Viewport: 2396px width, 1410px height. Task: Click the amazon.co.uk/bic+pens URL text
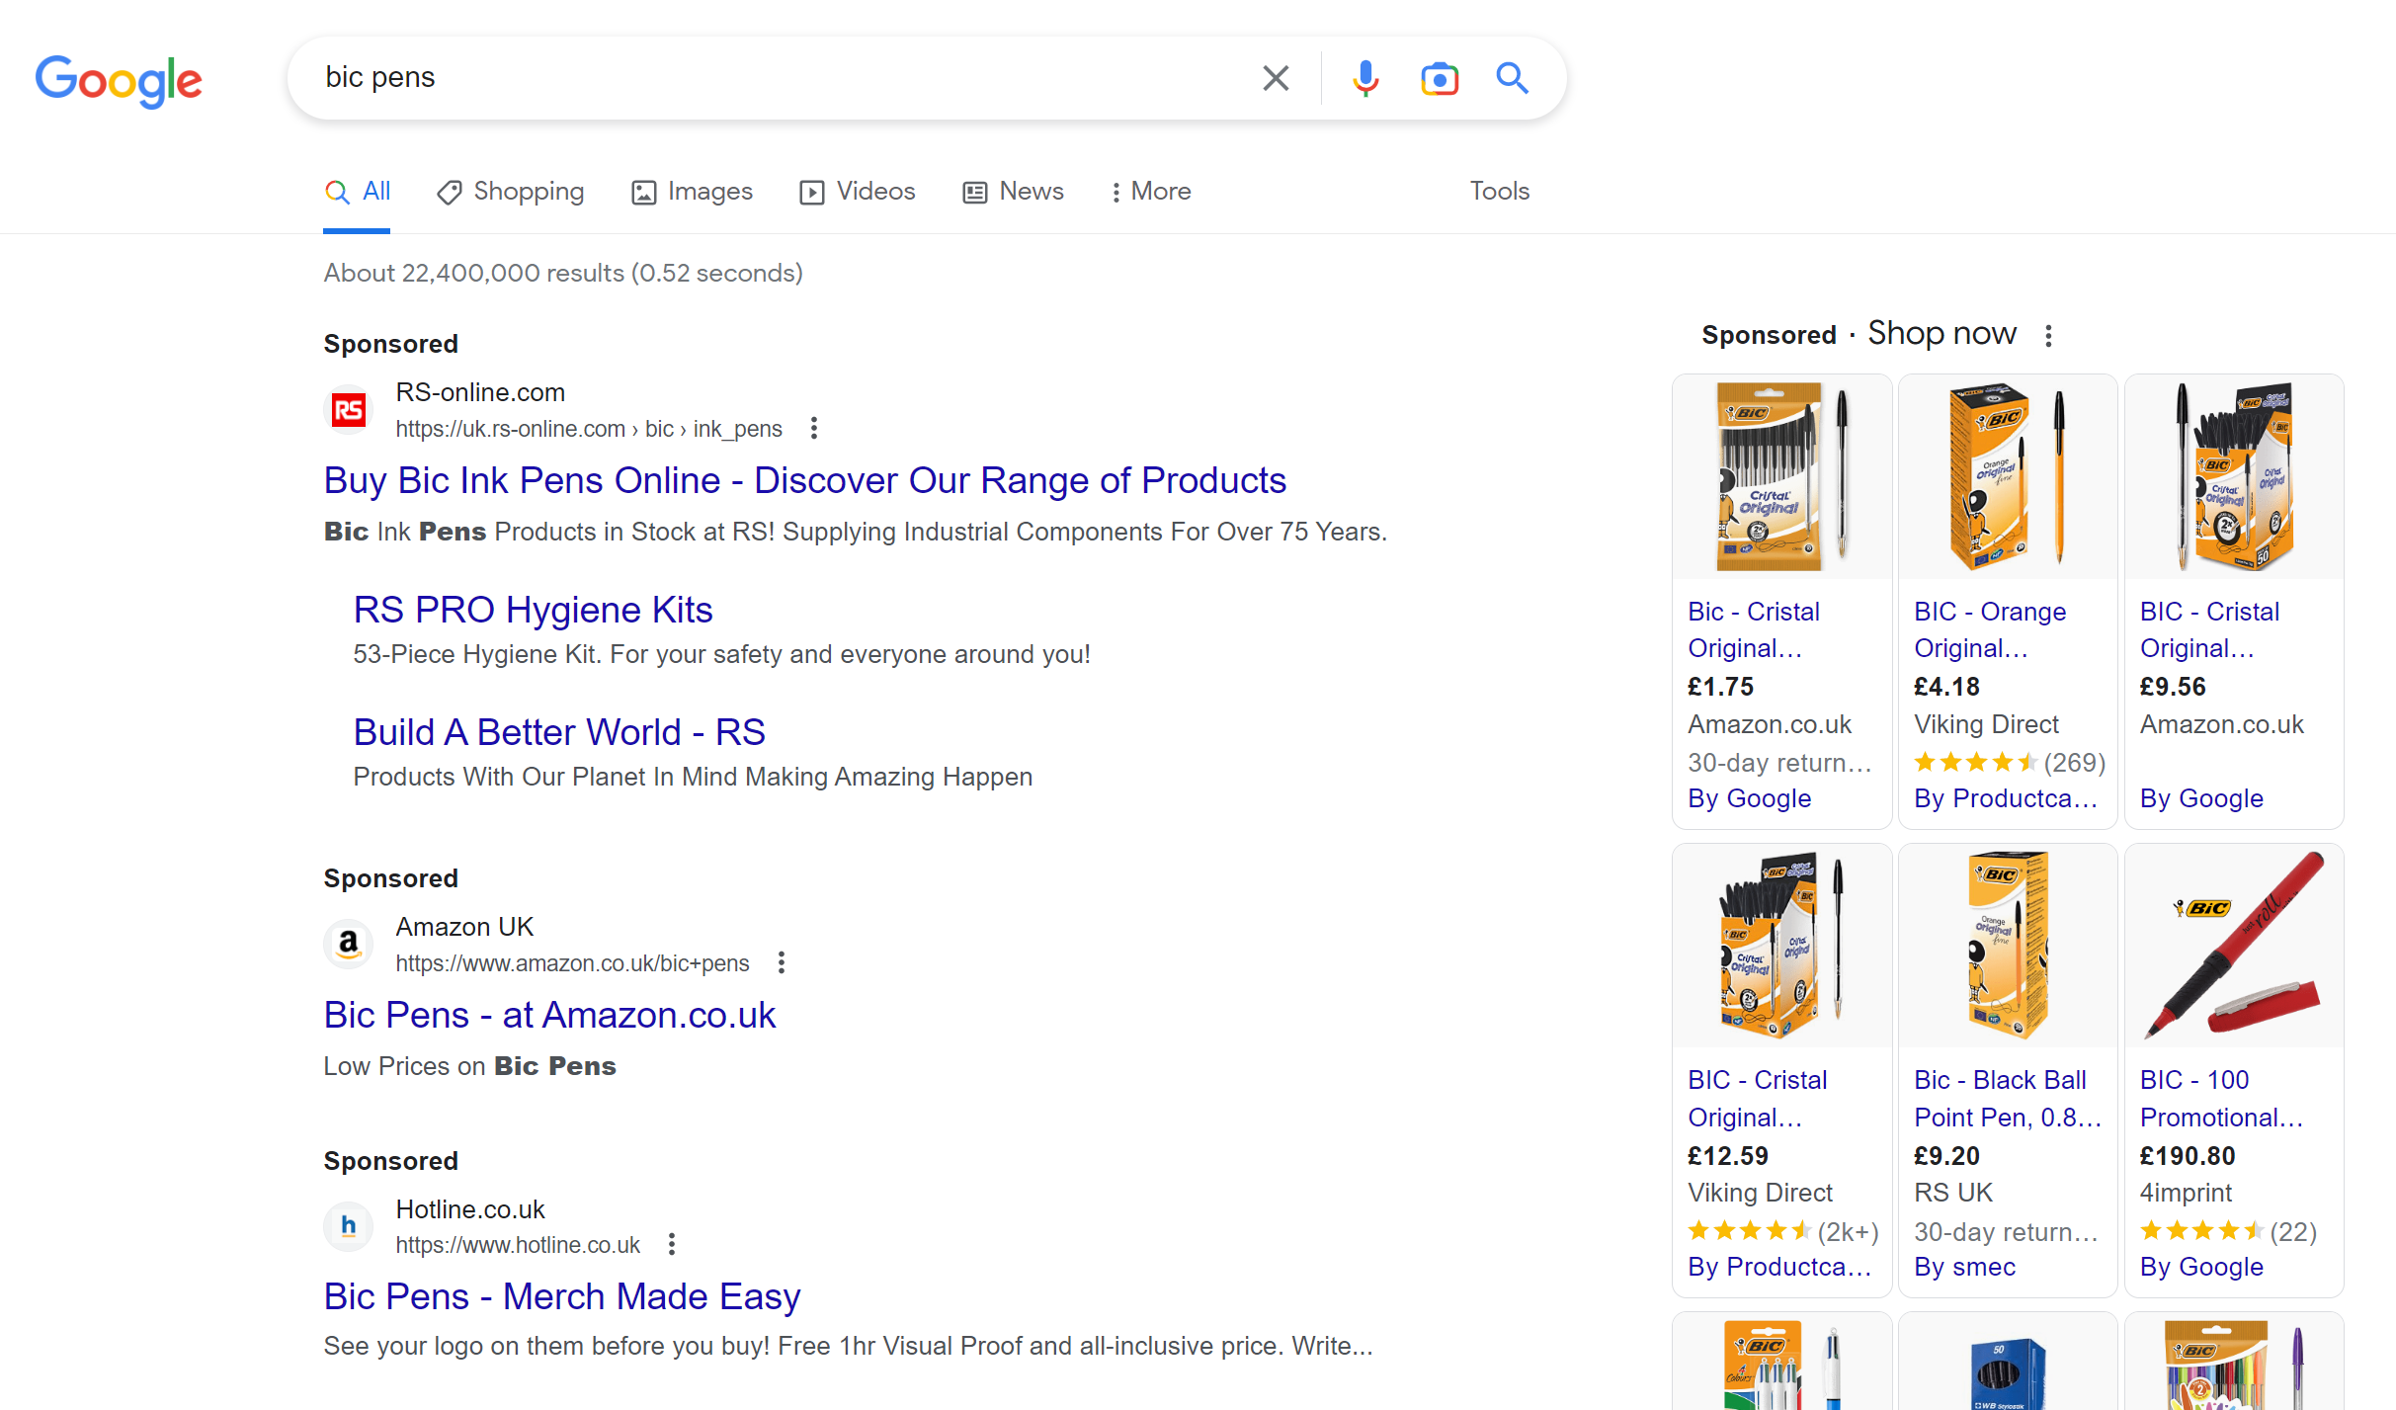tap(572, 964)
